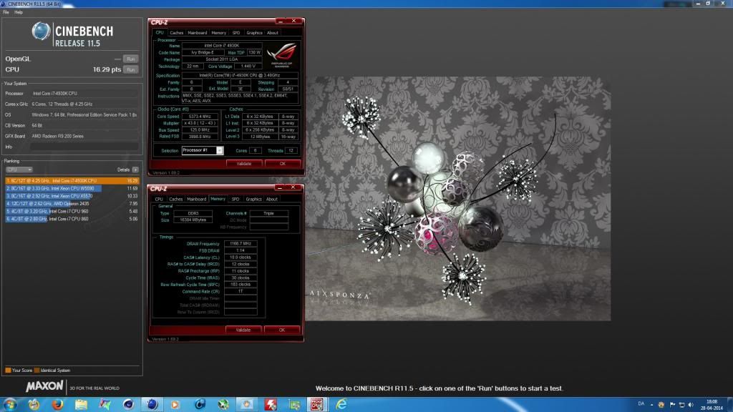Open Cinebench File menu
733x412 pixels.
tap(6, 12)
